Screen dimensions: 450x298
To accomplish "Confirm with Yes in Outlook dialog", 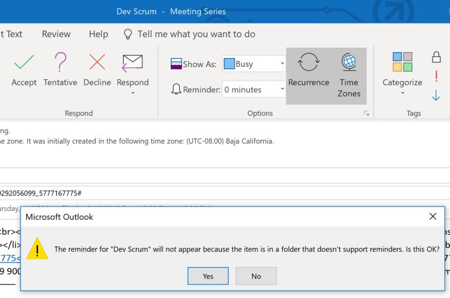I will 208,276.
